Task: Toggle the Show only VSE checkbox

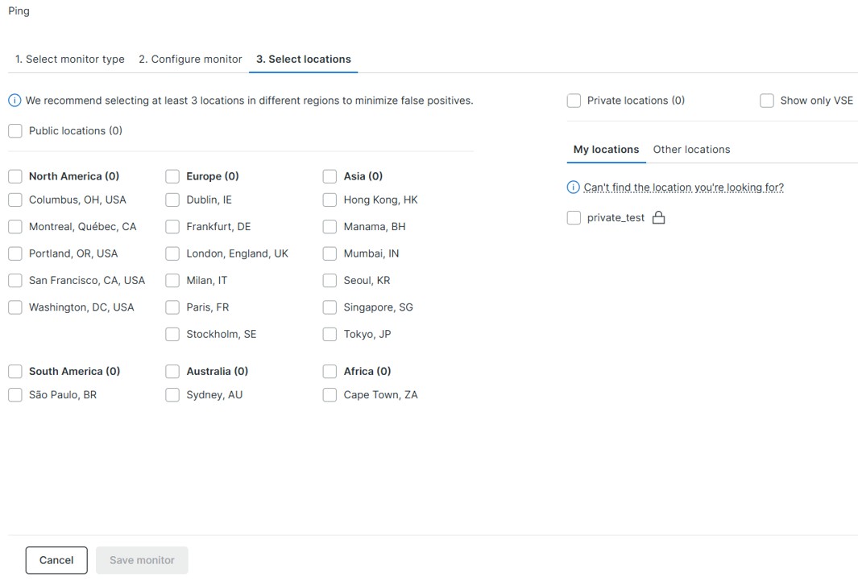Action: tap(767, 101)
